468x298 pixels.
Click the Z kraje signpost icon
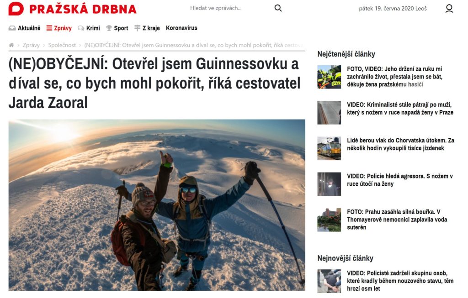click(137, 28)
